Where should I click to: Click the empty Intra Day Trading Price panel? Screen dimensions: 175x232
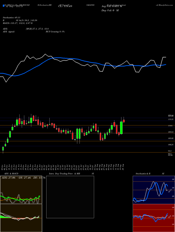[x=70, y=197]
